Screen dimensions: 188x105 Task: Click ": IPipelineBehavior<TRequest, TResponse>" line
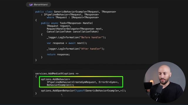tap(70, 15)
